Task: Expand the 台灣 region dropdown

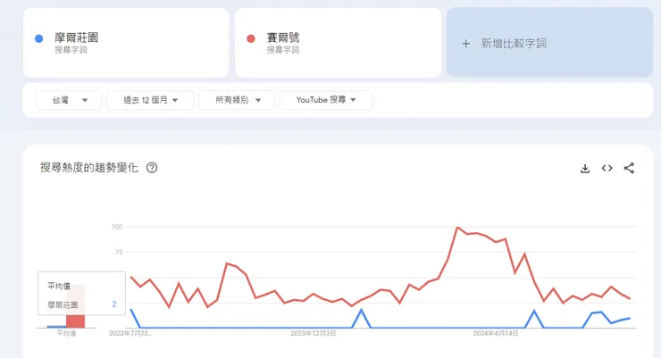Action: [x=68, y=100]
